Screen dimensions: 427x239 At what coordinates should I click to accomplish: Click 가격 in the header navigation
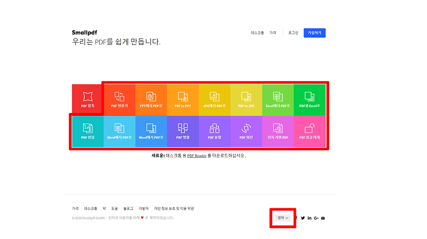tap(273, 33)
